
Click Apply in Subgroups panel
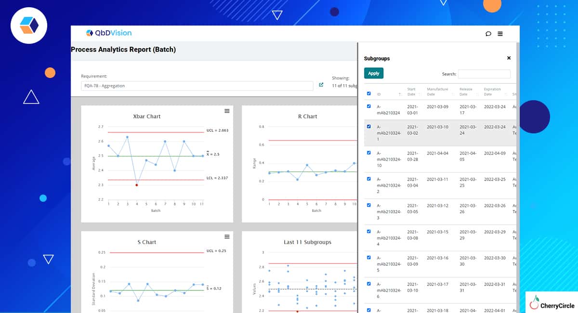tap(374, 73)
